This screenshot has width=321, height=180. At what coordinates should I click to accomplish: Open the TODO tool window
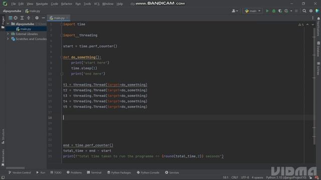point(56,172)
